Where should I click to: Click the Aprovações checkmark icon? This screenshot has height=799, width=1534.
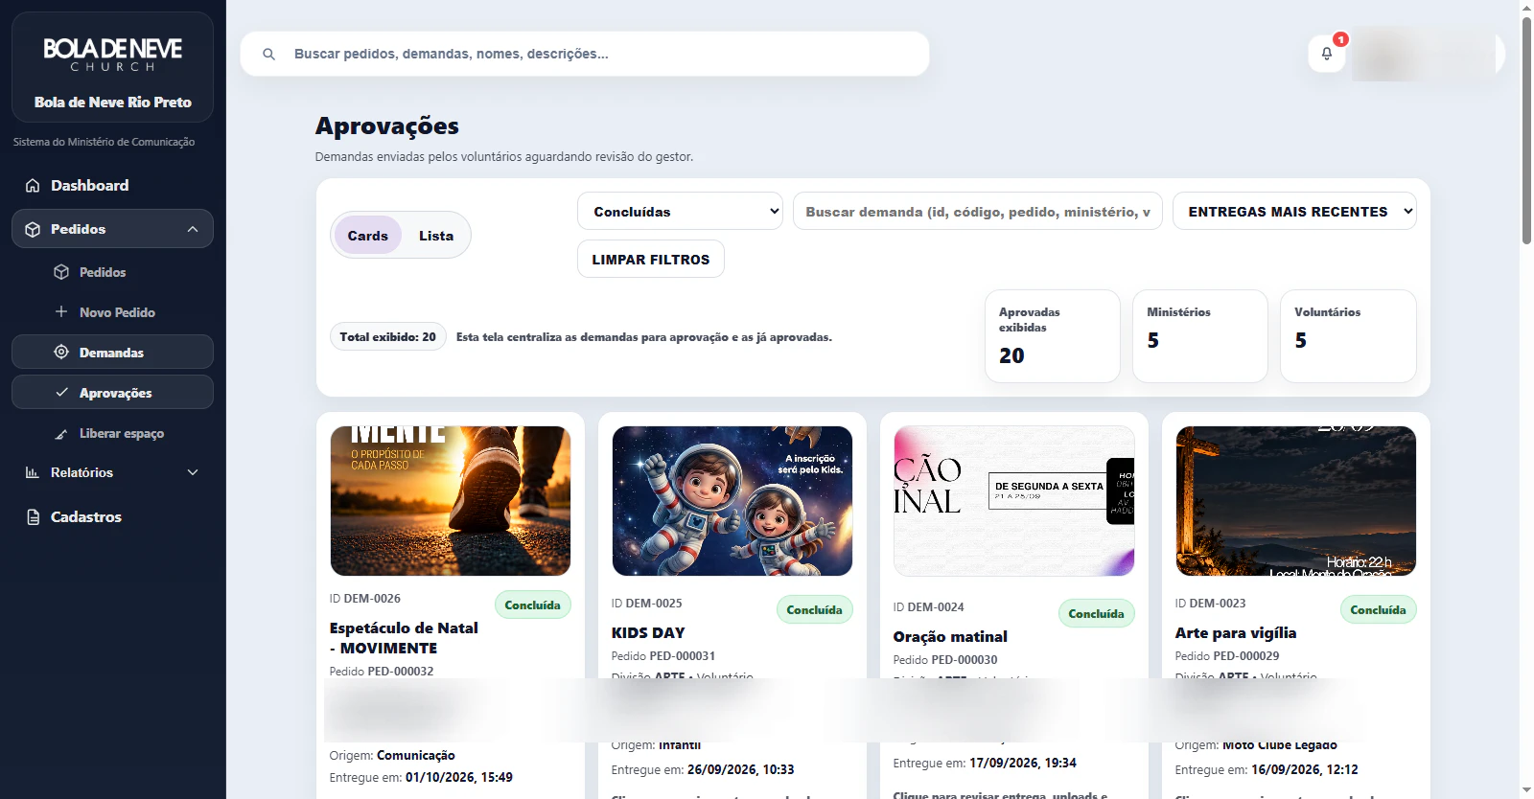click(x=61, y=393)
